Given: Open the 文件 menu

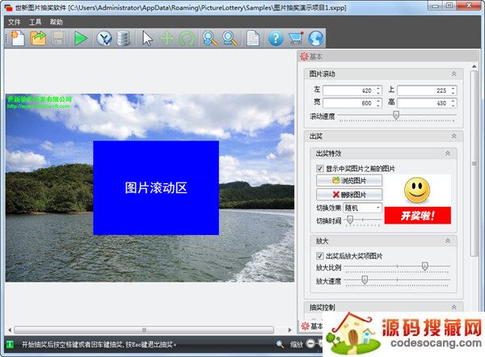Looking at the screenshot, I should pos(15,21).
